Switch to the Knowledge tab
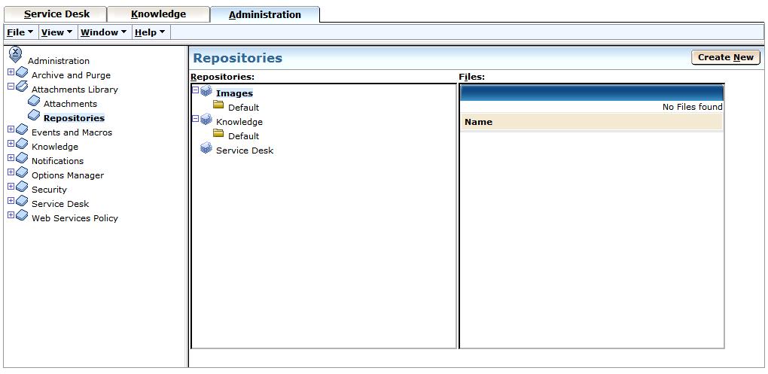The width and height of the screenshot is (768, 374). [x=158, y=14]
